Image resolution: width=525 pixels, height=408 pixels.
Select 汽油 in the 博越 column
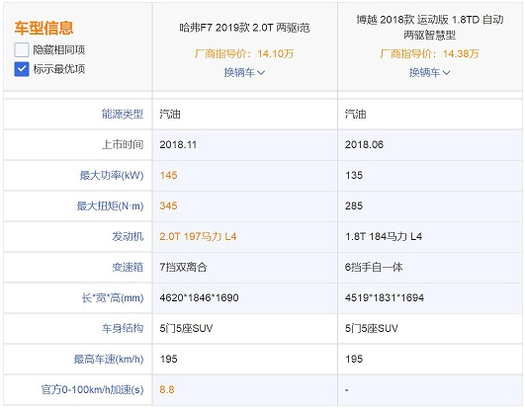tap(356, 114)
